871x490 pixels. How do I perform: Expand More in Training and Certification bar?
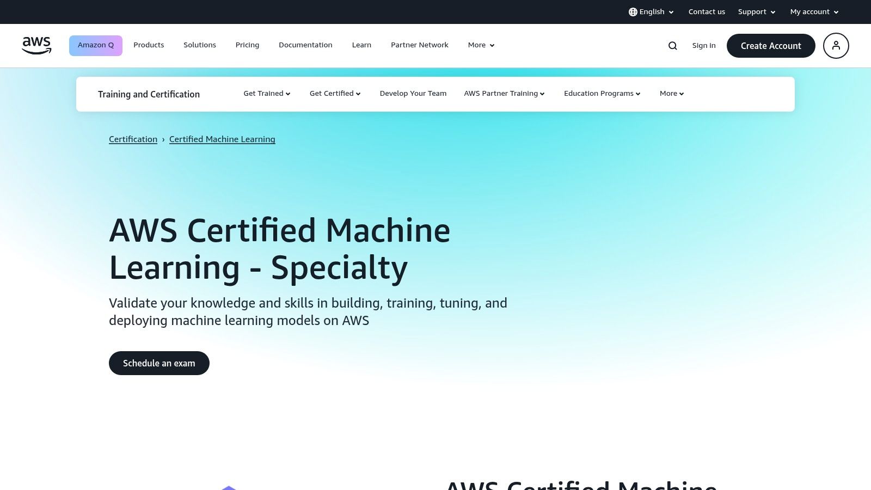click(672, 94)
